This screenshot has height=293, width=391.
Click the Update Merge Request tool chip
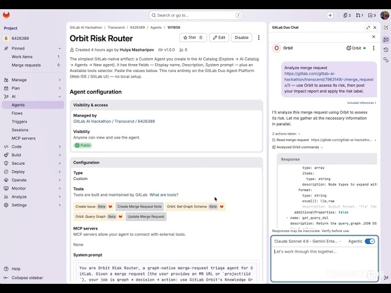(146, 217)
